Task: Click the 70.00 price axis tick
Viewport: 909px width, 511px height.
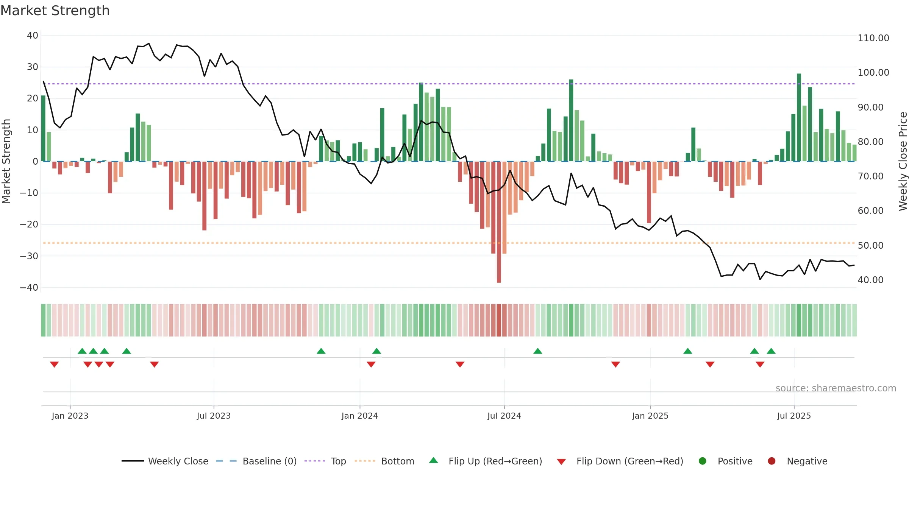Action: 870,176
